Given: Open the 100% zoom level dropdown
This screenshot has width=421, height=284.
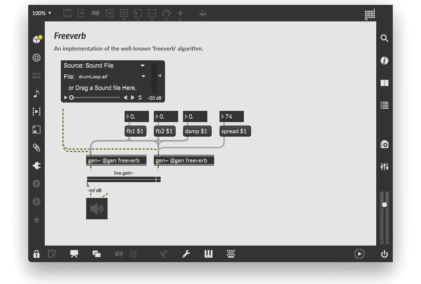Looking at the screenshot, I should 42,13.
